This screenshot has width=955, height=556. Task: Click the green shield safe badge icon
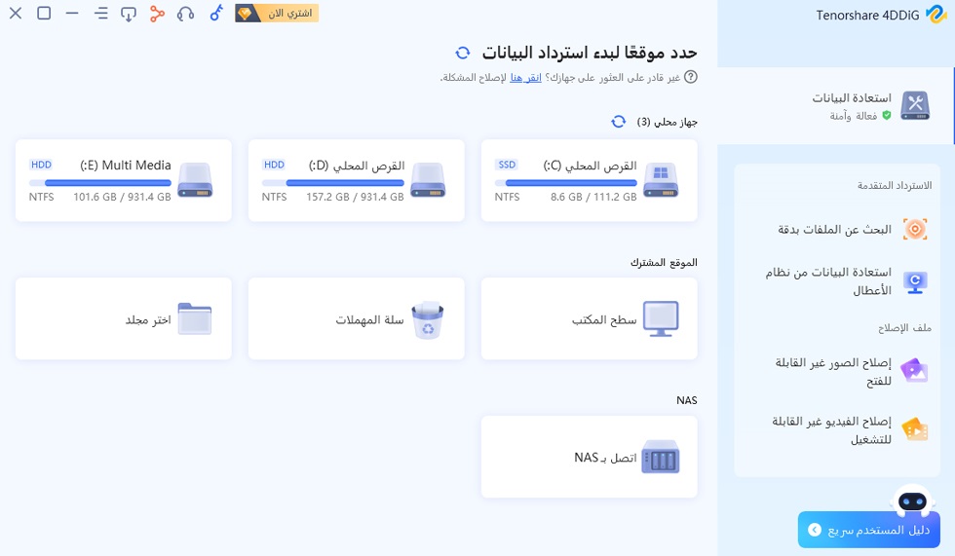tap(887, 116)
